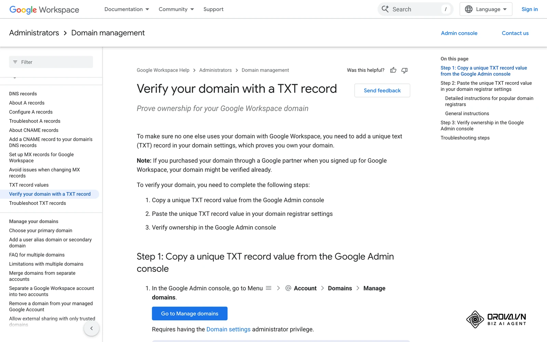This screenshot has width=547, height=342.
Task: Jump to Detailed instructions for popular domain registrars
Action: coord(489,101)
